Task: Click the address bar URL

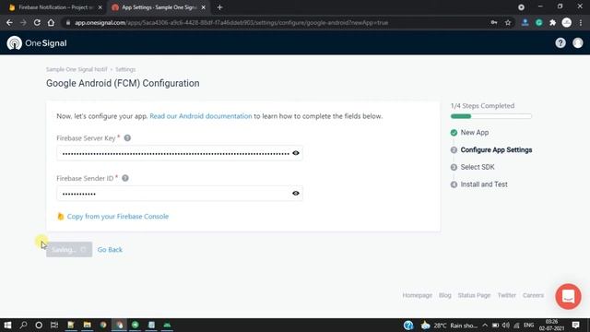Action: (x=231, y=22)
